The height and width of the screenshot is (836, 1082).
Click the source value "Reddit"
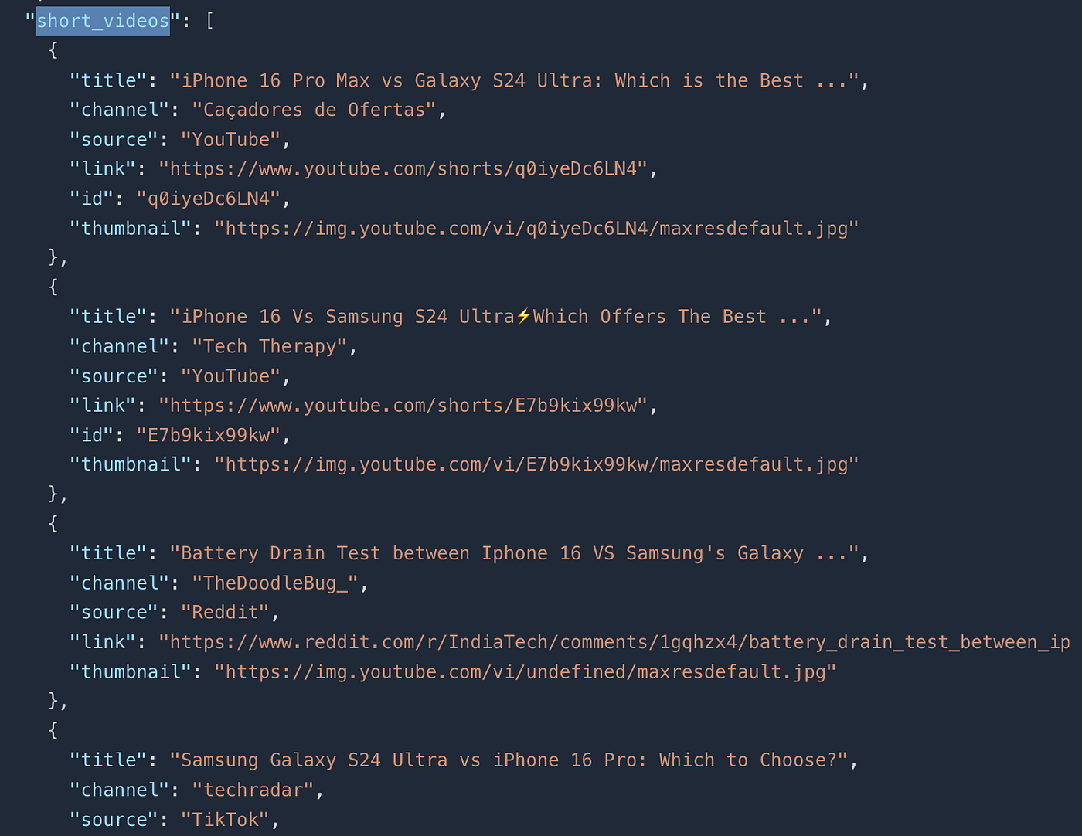pyautogui.click(x=225, y=612)
